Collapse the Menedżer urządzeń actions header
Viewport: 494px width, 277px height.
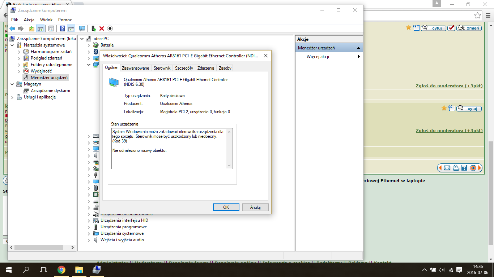click(358, 48)
